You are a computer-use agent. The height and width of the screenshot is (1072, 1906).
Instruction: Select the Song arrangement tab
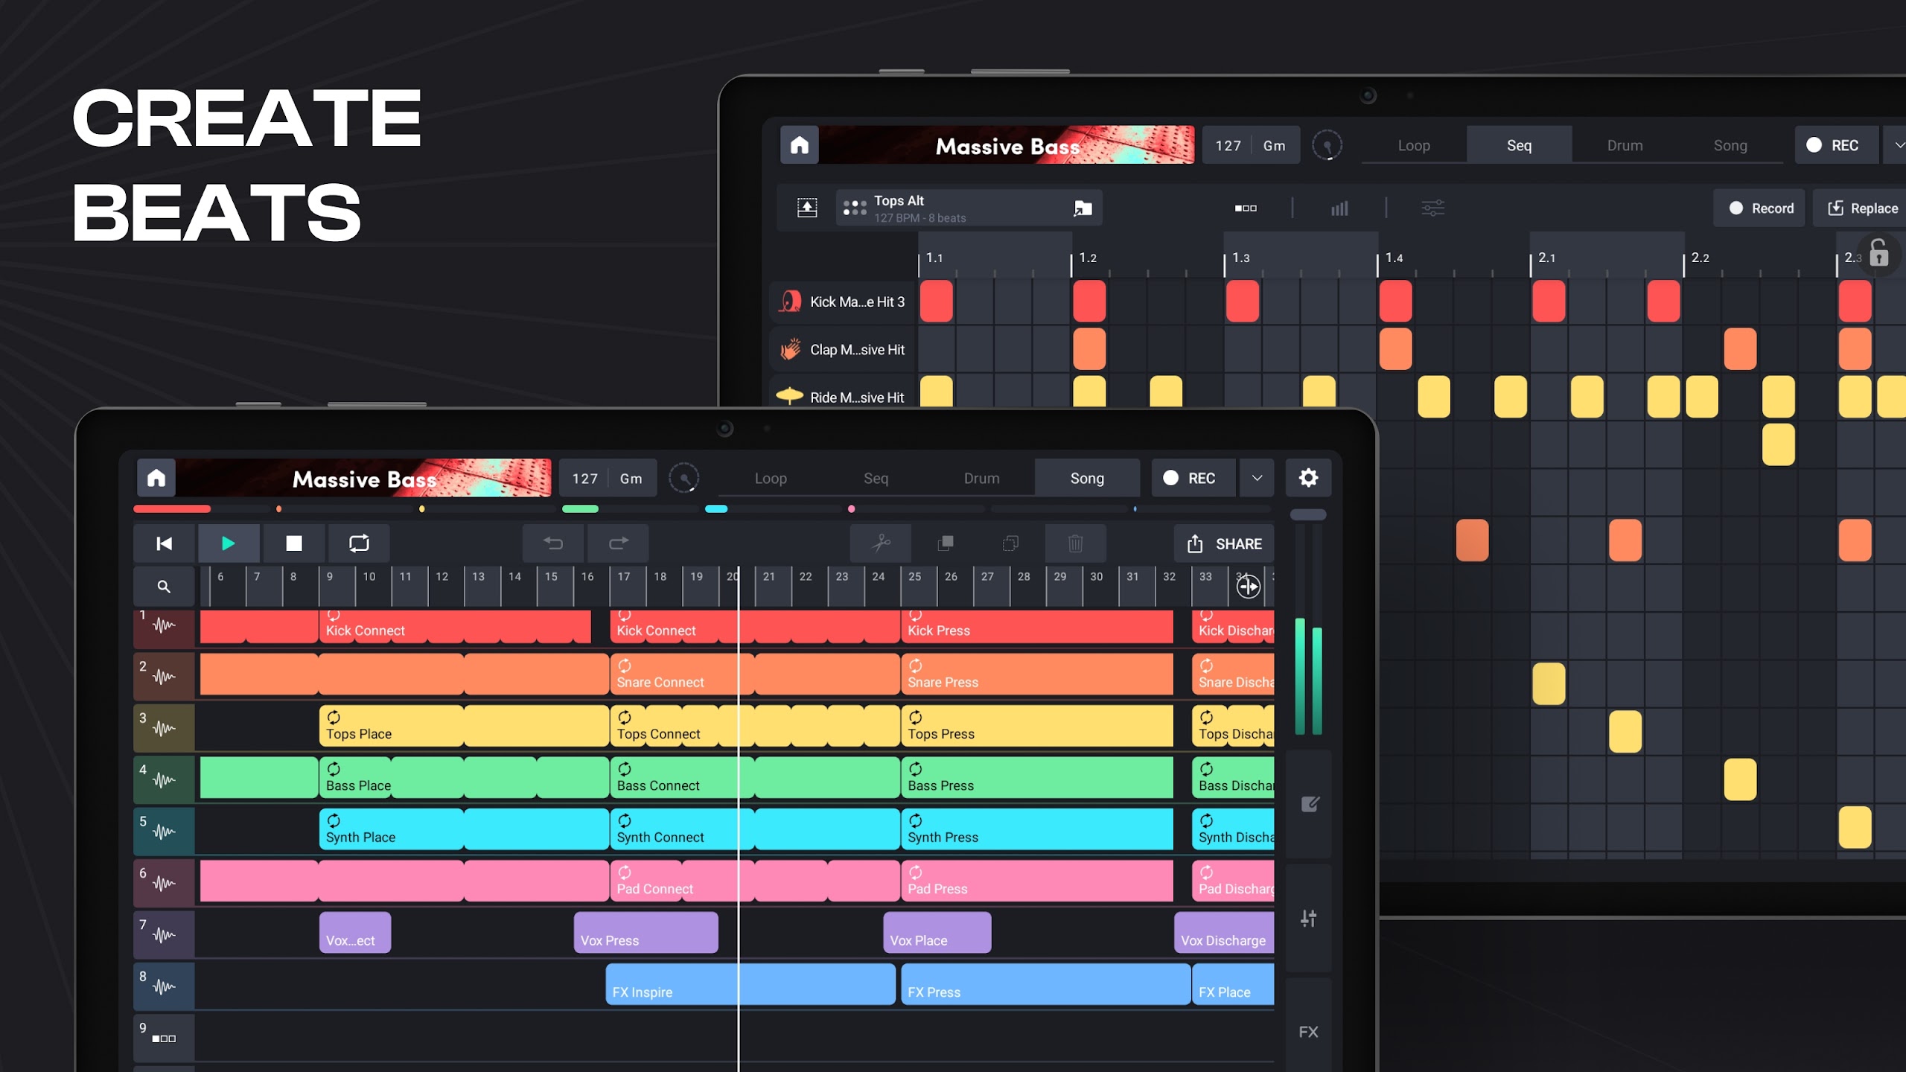pos(1088,478)
